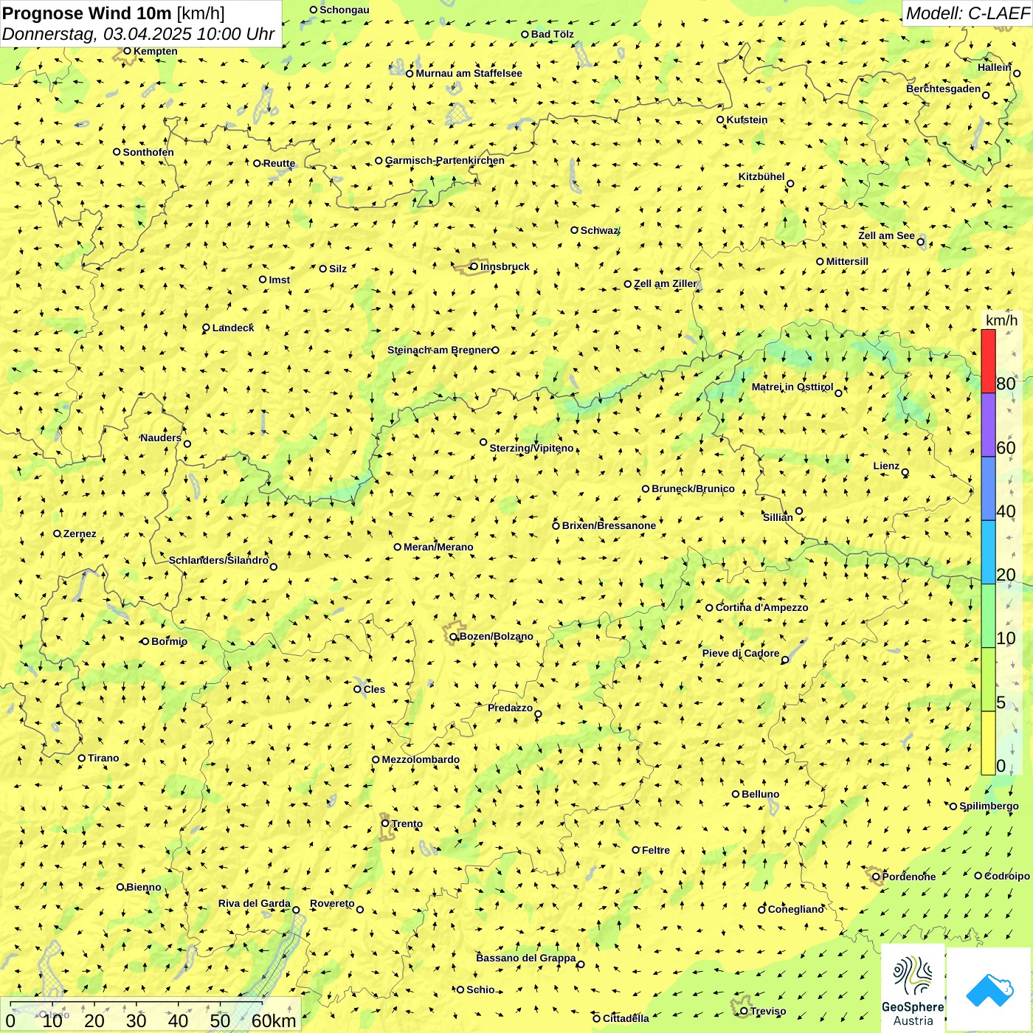Click the red 80 km/h legend color

point(988,362)
